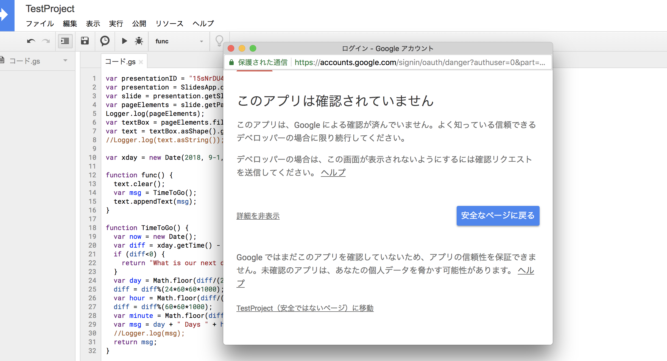Image resolution: width=667 pixels, height=361 pixels.
Task: Close the Google login popup window
Action: (231, 49)
